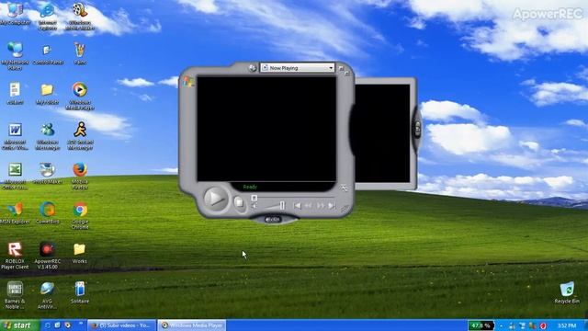Mute the media player sound

pos(254,206)
